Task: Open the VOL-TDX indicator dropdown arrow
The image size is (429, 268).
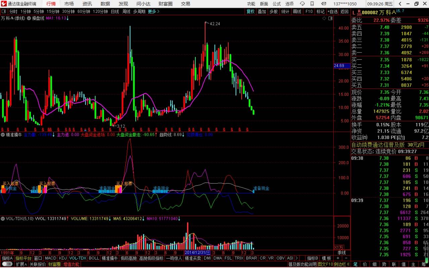Action: click(3, 218)
